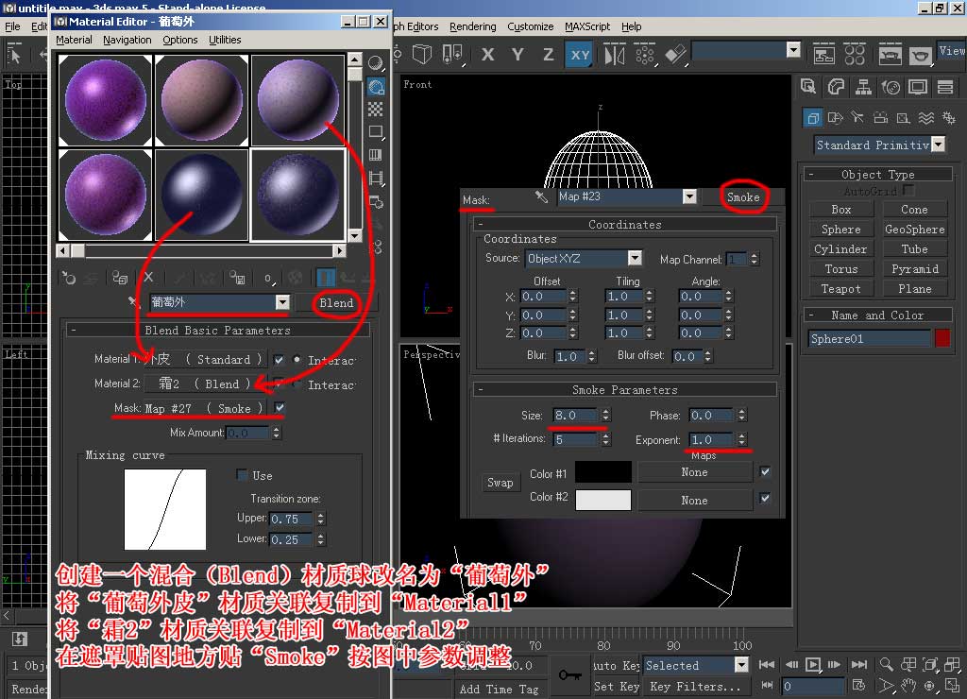Open the Options menu in Material Editor
This screenshot has width=967, height=699.
[x=180, y=40]
